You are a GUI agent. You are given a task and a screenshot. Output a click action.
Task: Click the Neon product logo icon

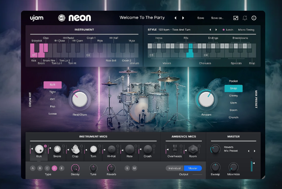click(x=61, y=18)
